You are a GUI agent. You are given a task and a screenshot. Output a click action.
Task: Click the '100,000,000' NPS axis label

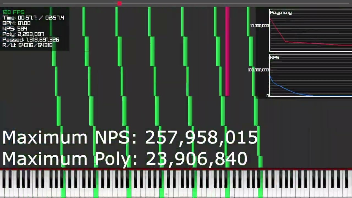coord(258,70)
